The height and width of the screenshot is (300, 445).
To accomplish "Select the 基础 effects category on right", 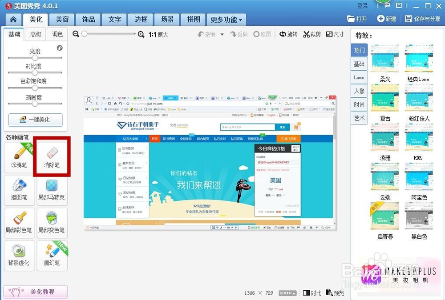I will (359, 64).
